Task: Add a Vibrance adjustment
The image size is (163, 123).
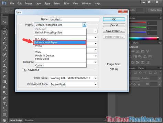Action: [148, 51]
